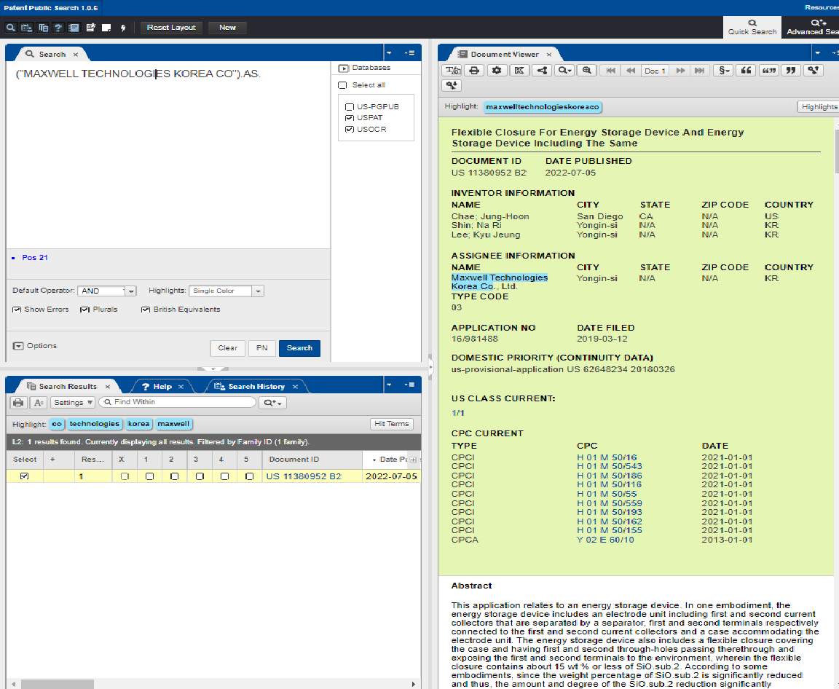Screen dimensions: 839x689
Task: Click the help question mark in top toolbar
Action: tap(58, 28)
